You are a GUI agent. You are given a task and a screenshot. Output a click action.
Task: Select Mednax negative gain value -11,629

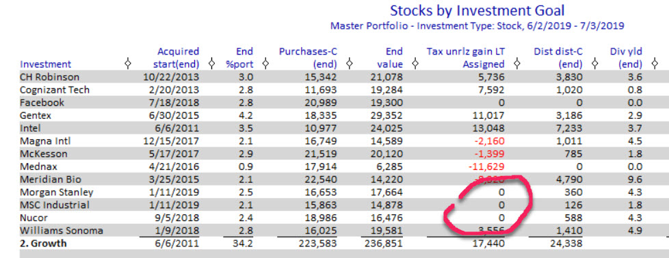coord(486,167)
